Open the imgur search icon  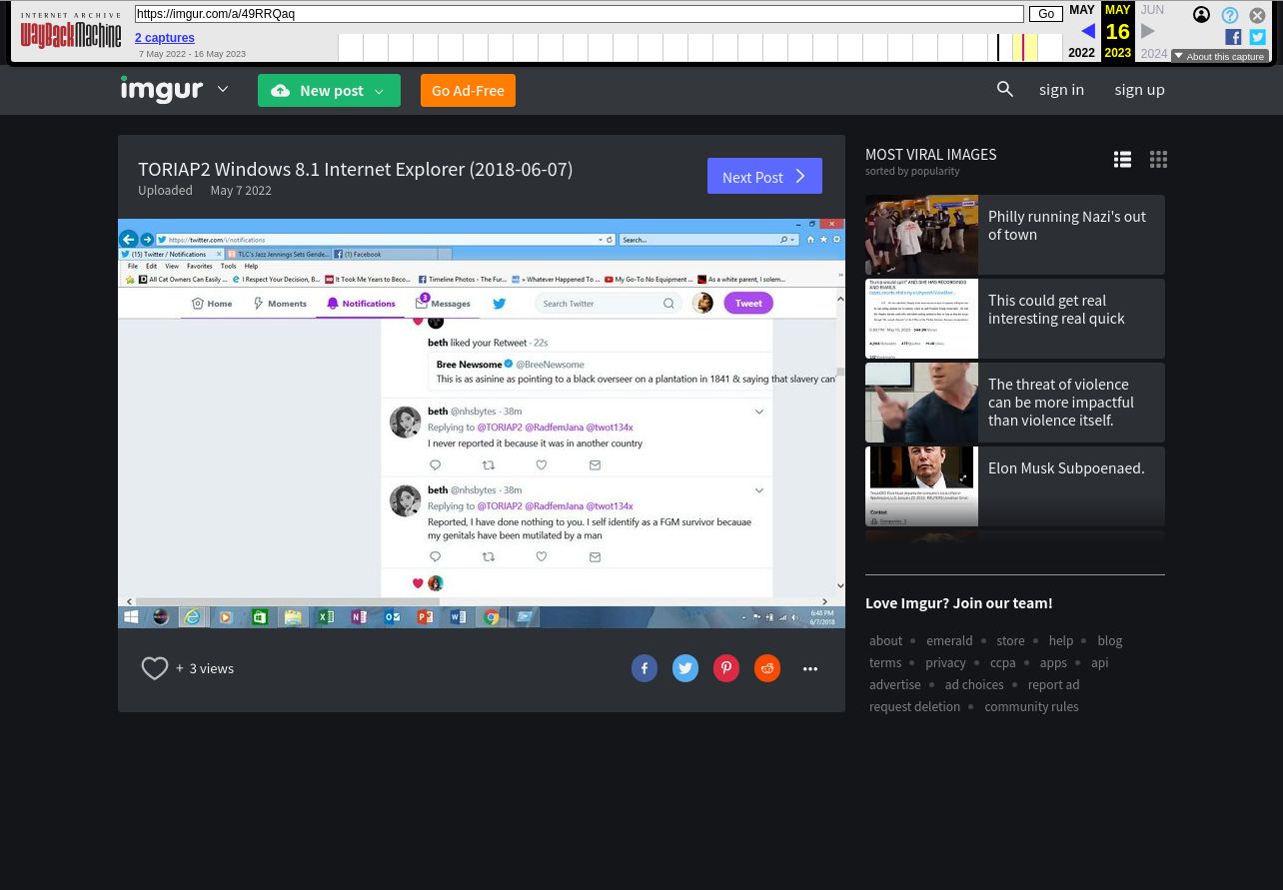[x=1005, y=90]
